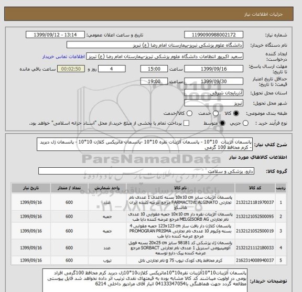Click the نام کالا column header
Viewport: 302px width, 292px height.
click(x=180, y=188)
